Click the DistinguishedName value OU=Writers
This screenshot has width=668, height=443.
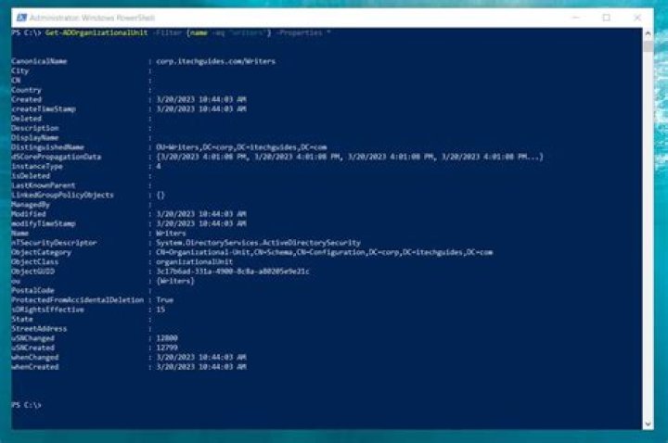pyautogui.click(x=241, y=147)
